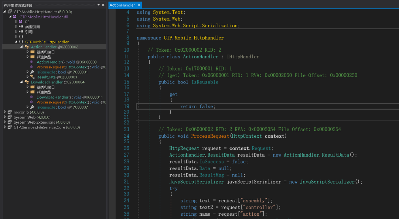Click the assembly icon of System.Web (4.0.0.0)
The height and width of the screenshot is (219, 399).
point(10,117)
